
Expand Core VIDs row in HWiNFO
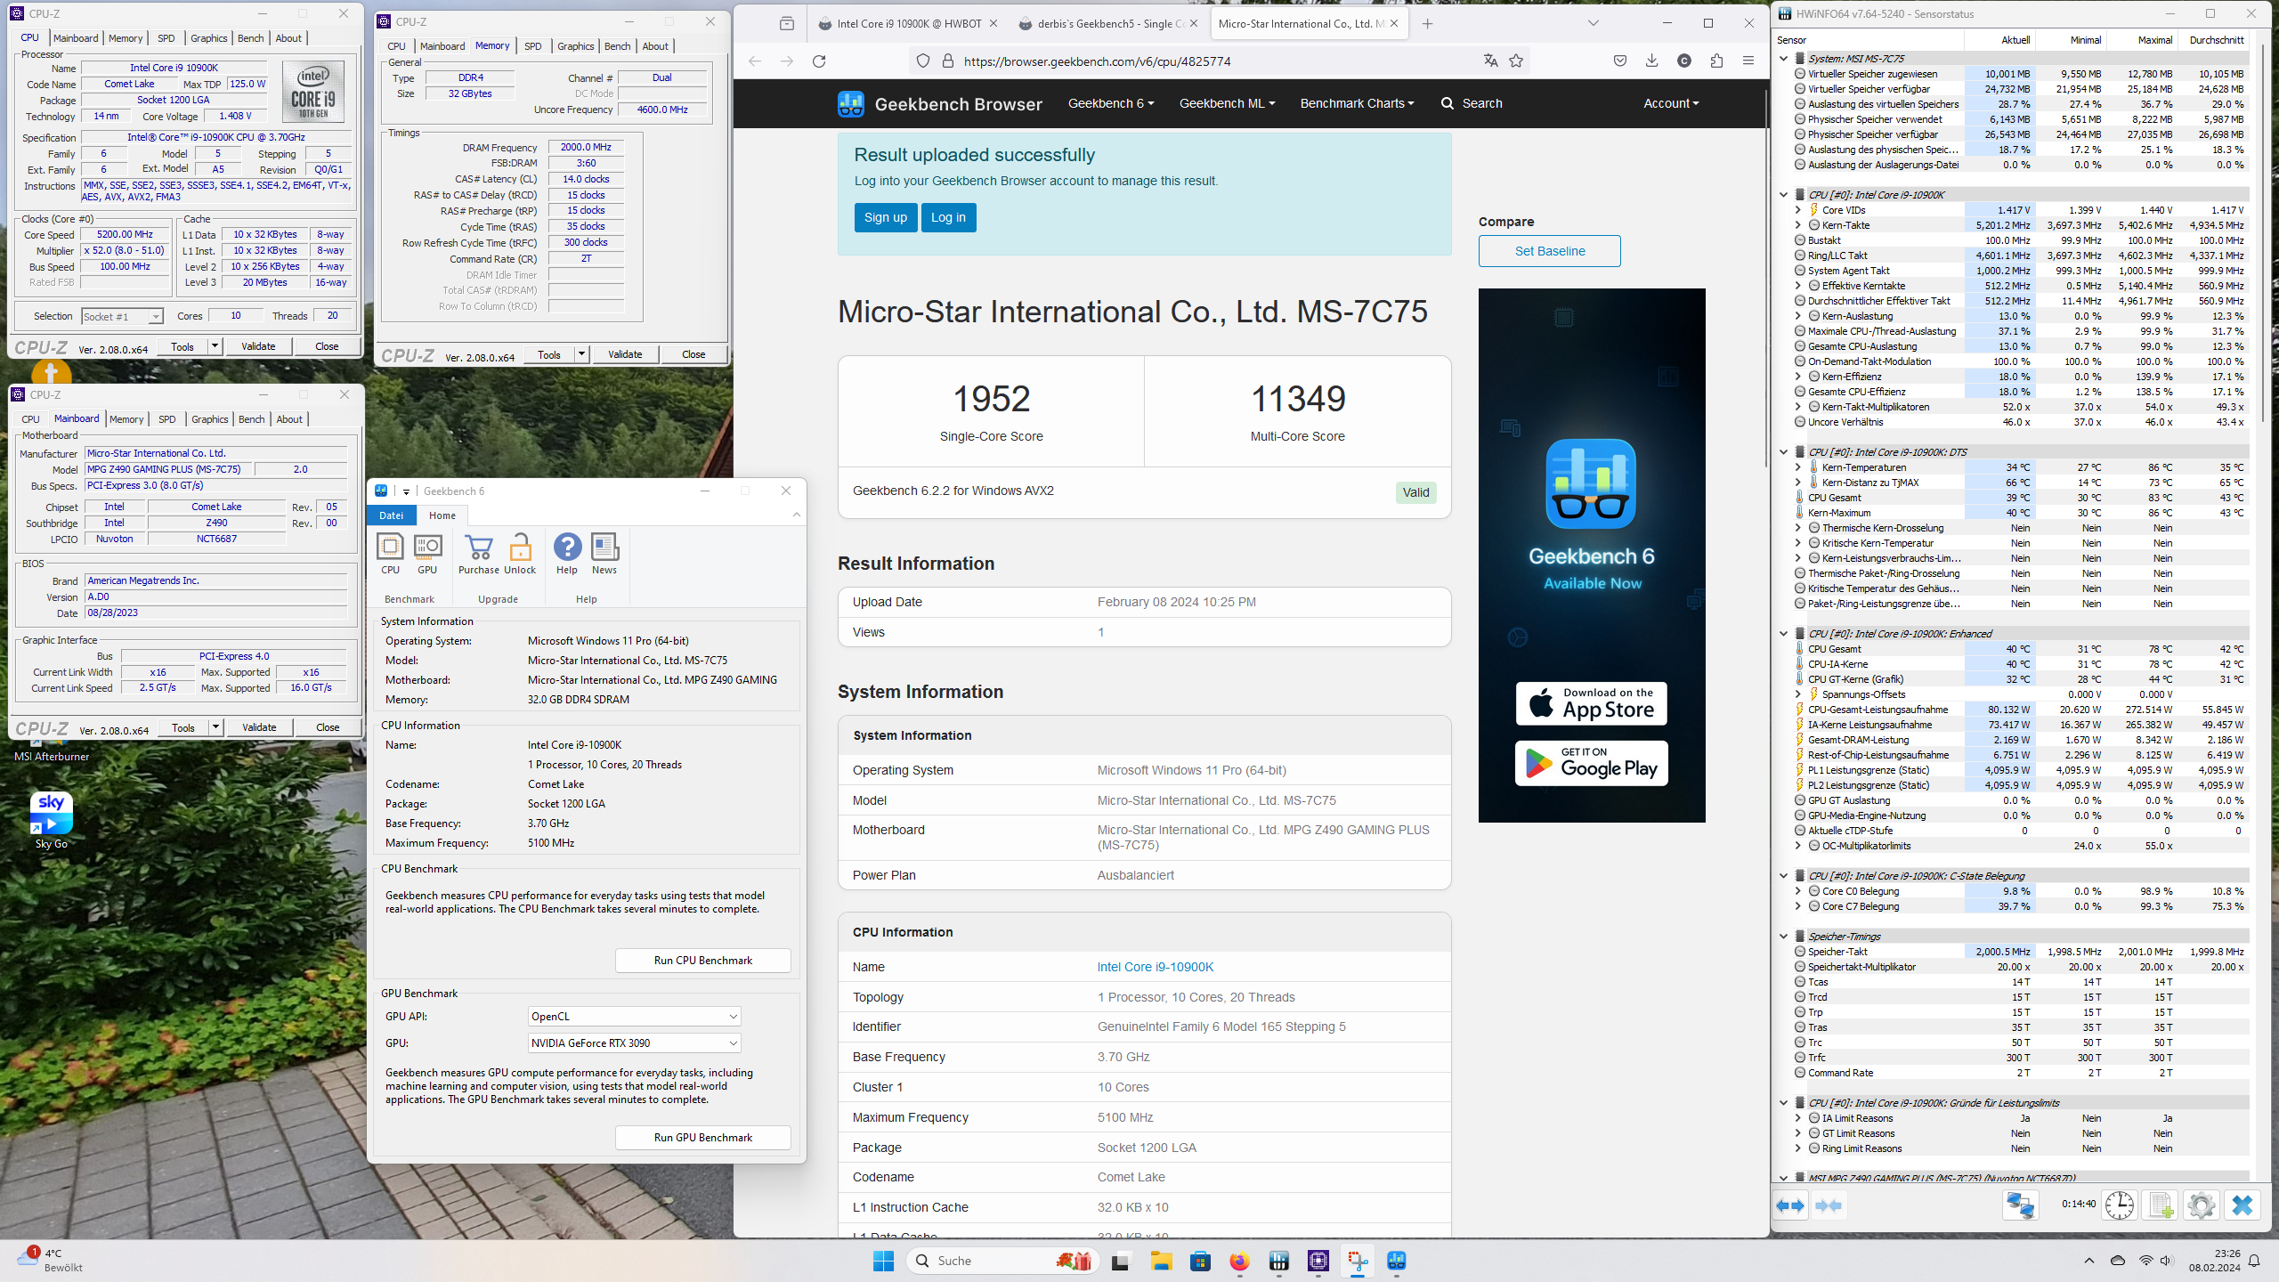1797,210
